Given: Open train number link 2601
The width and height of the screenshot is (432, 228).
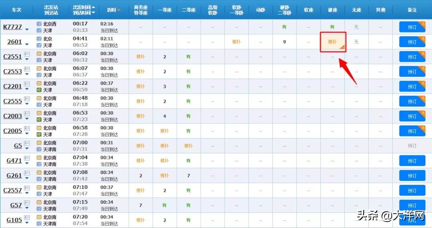Looking at the screenshot, I should (15, 42).
